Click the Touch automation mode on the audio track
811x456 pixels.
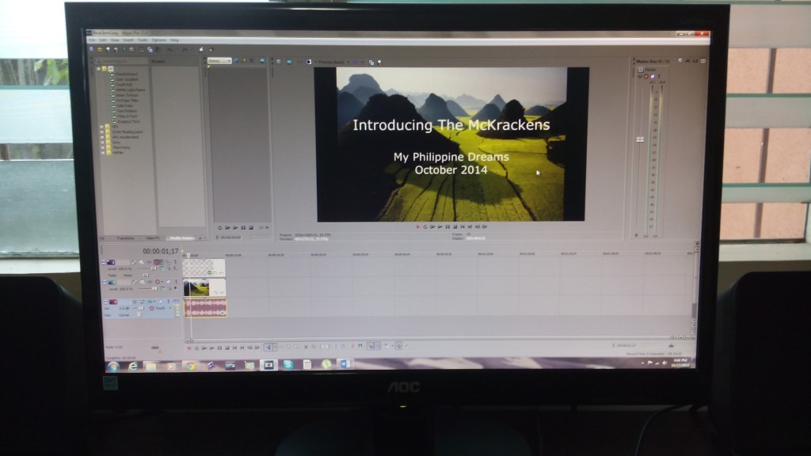[160, 308]
